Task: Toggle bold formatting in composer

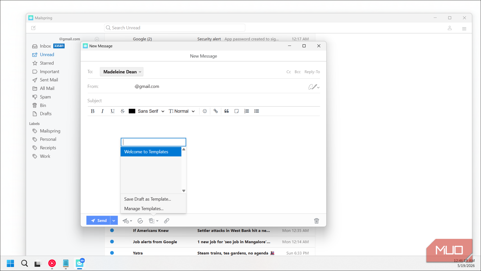Action: click(x=92, y=111)
